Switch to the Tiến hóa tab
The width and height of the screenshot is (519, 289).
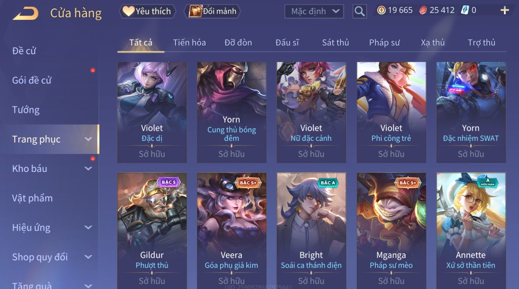tap(189, 43)
